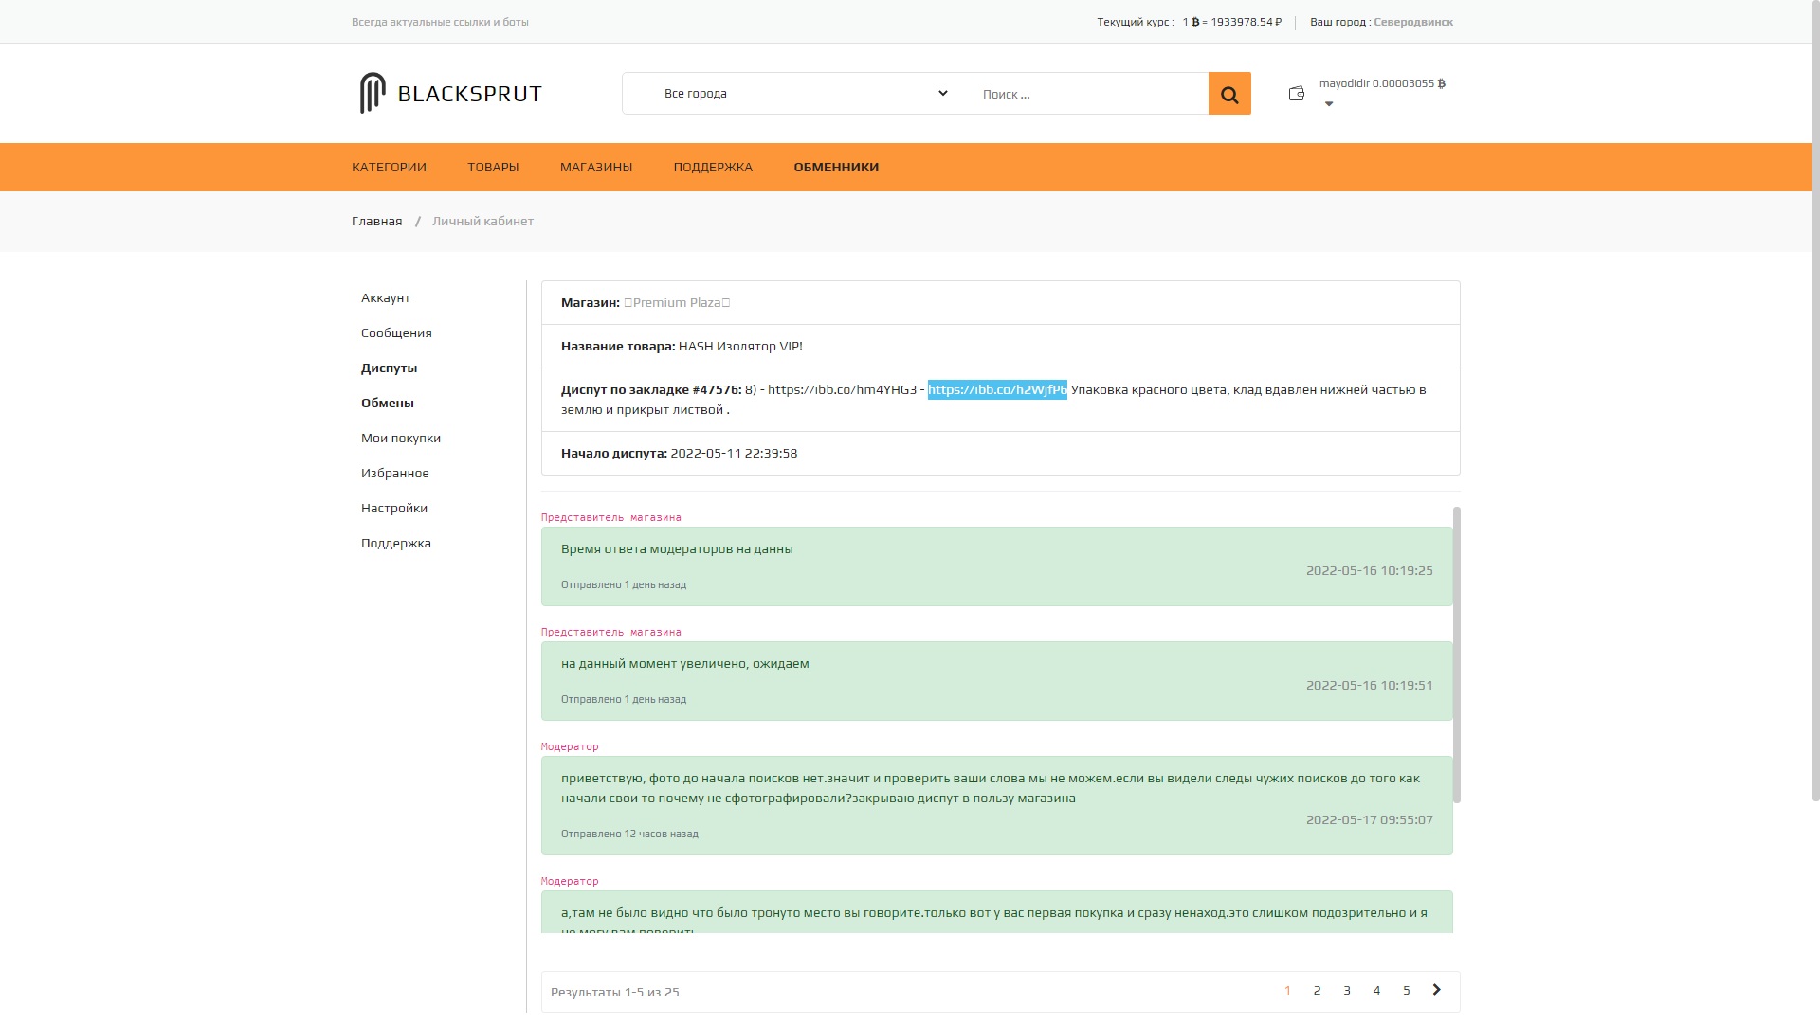
Task: Open Настройки in the sidebar
Action: coord(394,508)
